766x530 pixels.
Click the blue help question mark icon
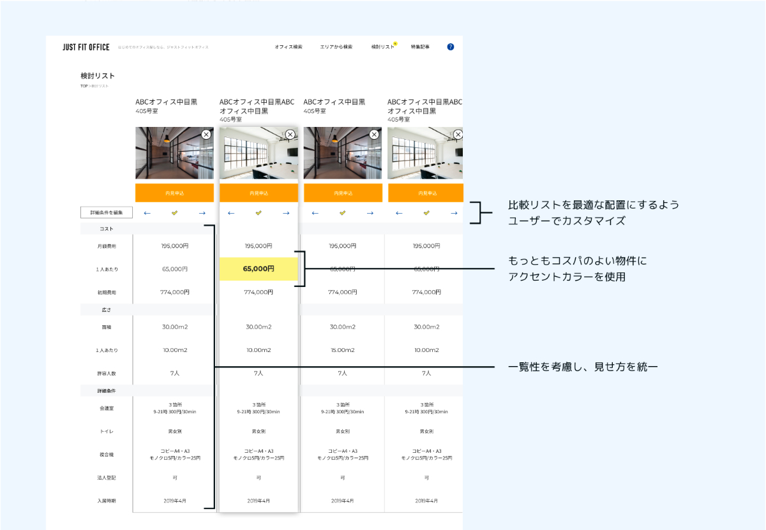pyautogui.click(x=451, y=47)
